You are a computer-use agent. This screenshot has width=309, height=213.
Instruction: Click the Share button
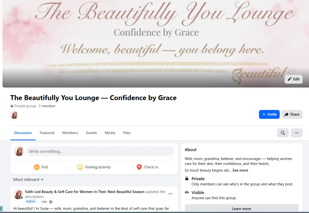point(292,114)
